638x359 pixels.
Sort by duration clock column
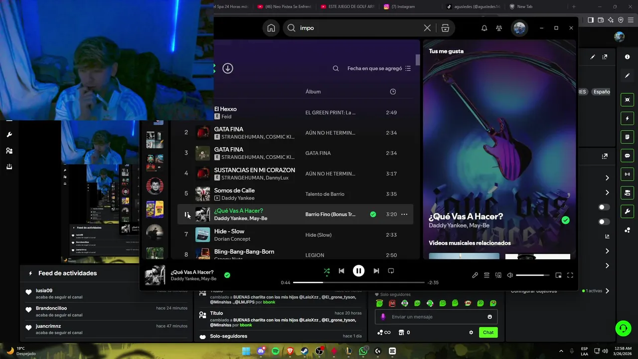point(393,92)
